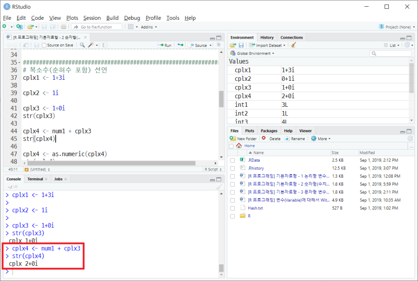
Task: Go to Home directory via house icon
Action: (239, 145)
